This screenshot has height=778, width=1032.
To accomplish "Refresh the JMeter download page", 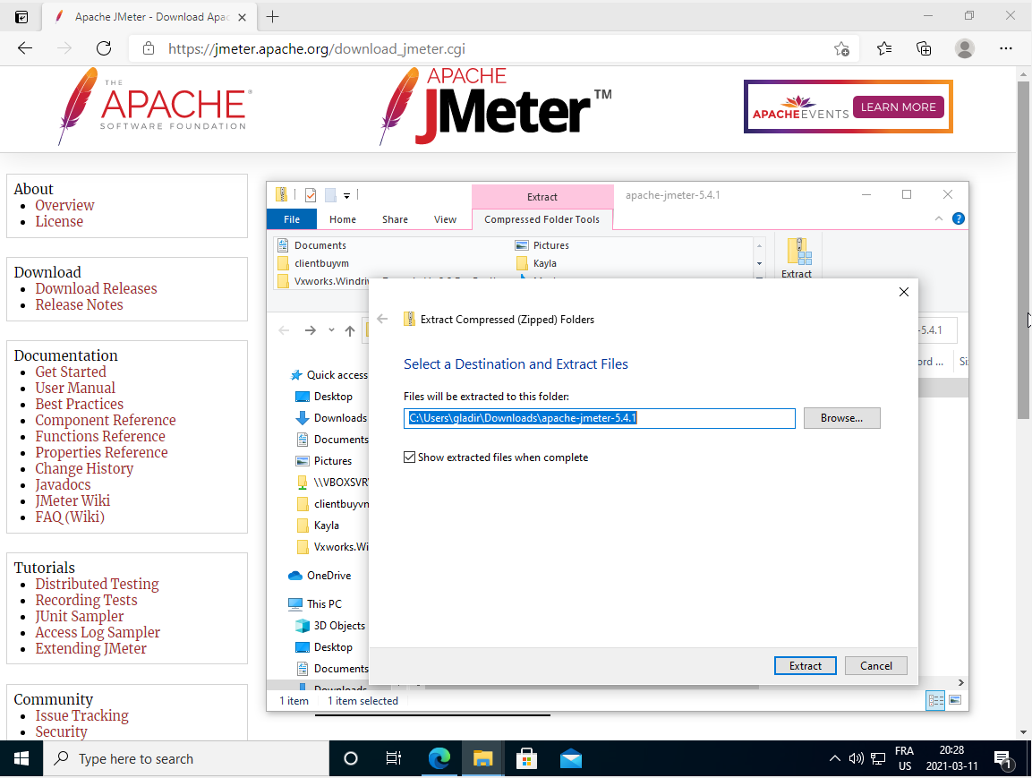I will tap(104, 48).
